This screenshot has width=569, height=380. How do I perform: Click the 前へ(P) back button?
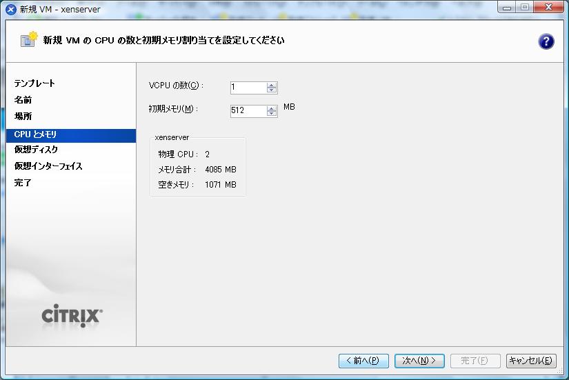pos(363,361)
